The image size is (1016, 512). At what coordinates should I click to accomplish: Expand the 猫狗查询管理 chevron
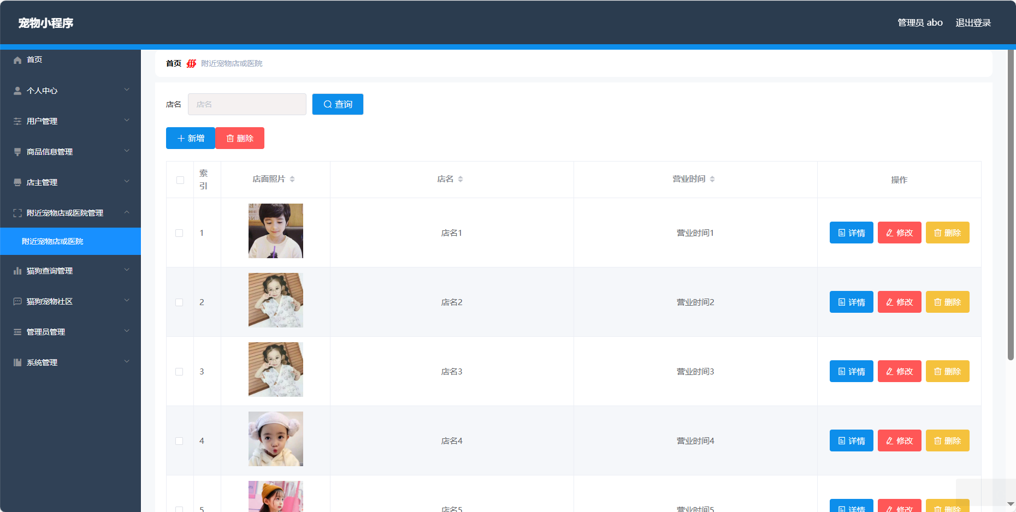click(127, 270)
